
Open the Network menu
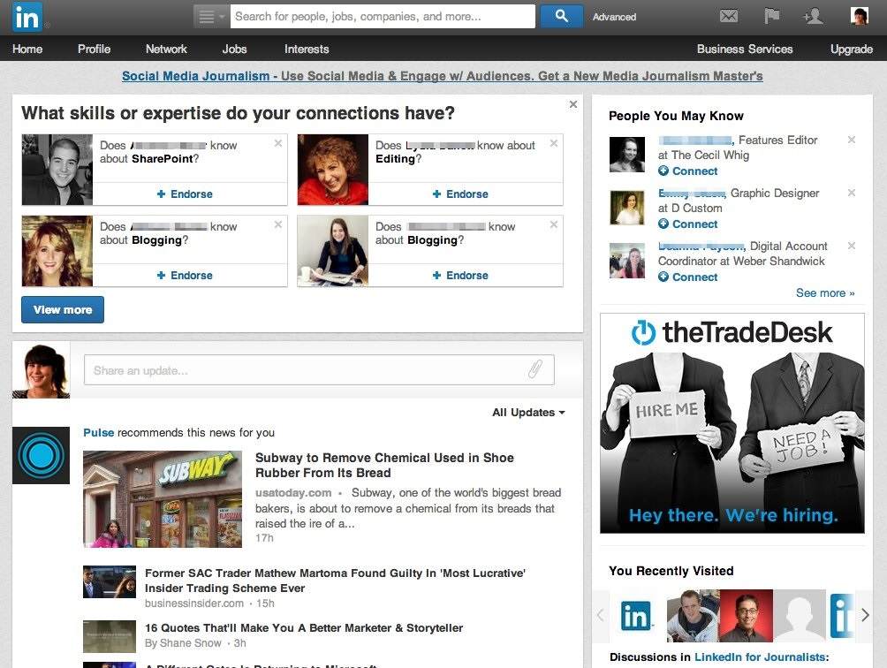(x=166, y=49)
